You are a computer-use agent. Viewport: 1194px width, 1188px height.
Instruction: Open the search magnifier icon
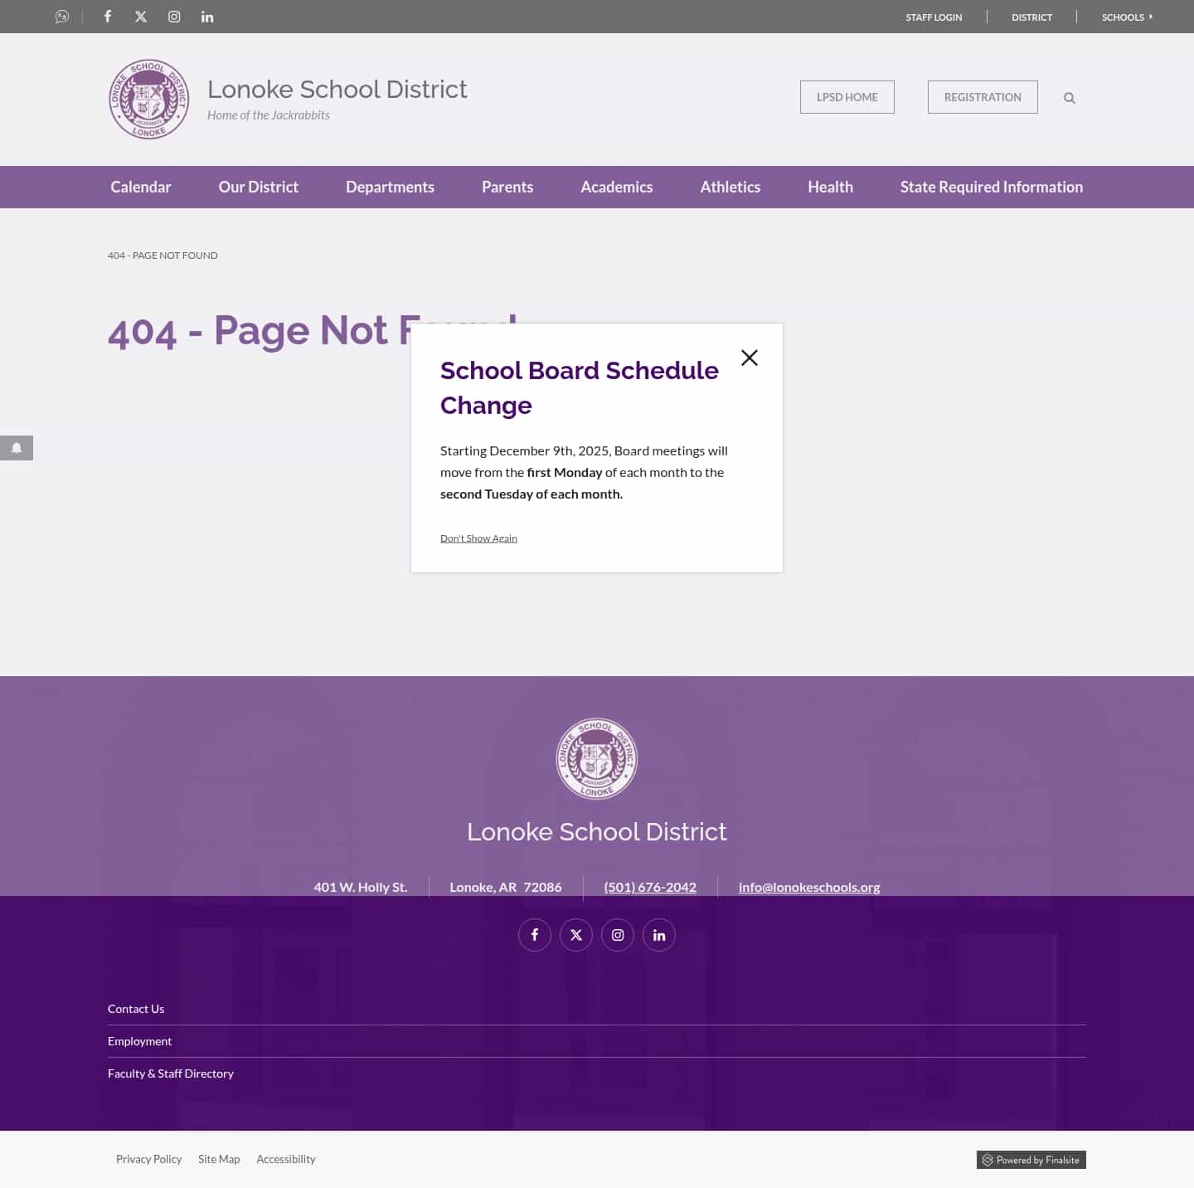(1069, 97)
